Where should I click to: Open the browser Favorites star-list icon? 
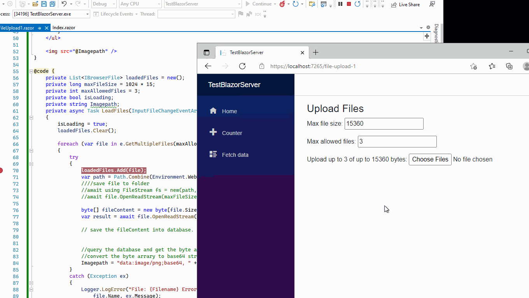[492, 66]
